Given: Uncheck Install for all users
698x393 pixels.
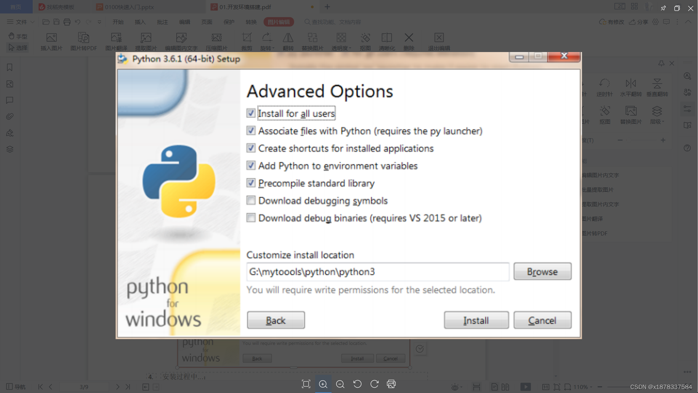Looking at the screenshot, I should (x=251, y=113).
